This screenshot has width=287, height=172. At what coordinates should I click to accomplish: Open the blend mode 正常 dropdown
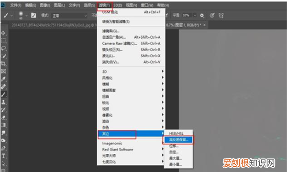pyautogui.click(x=69, y=16)
